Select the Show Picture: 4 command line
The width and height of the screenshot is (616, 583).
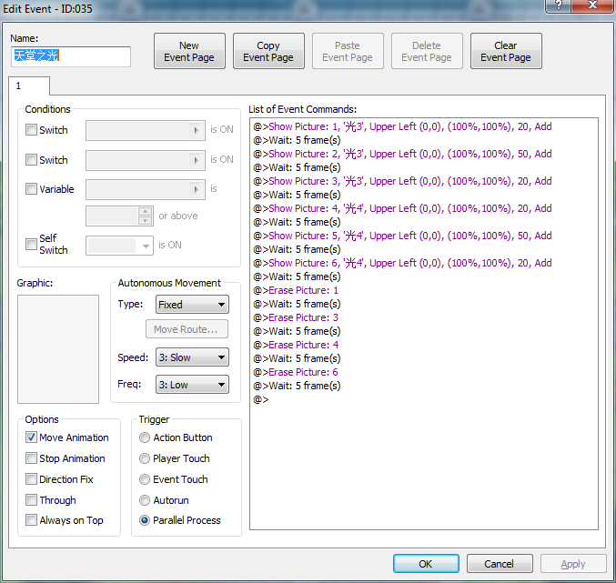[x=403, y=208]
